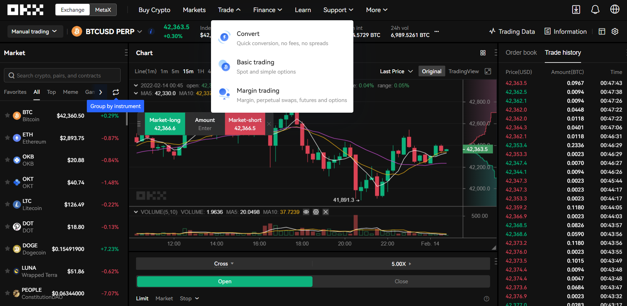Switch chart to TradingView

(464, 71)
